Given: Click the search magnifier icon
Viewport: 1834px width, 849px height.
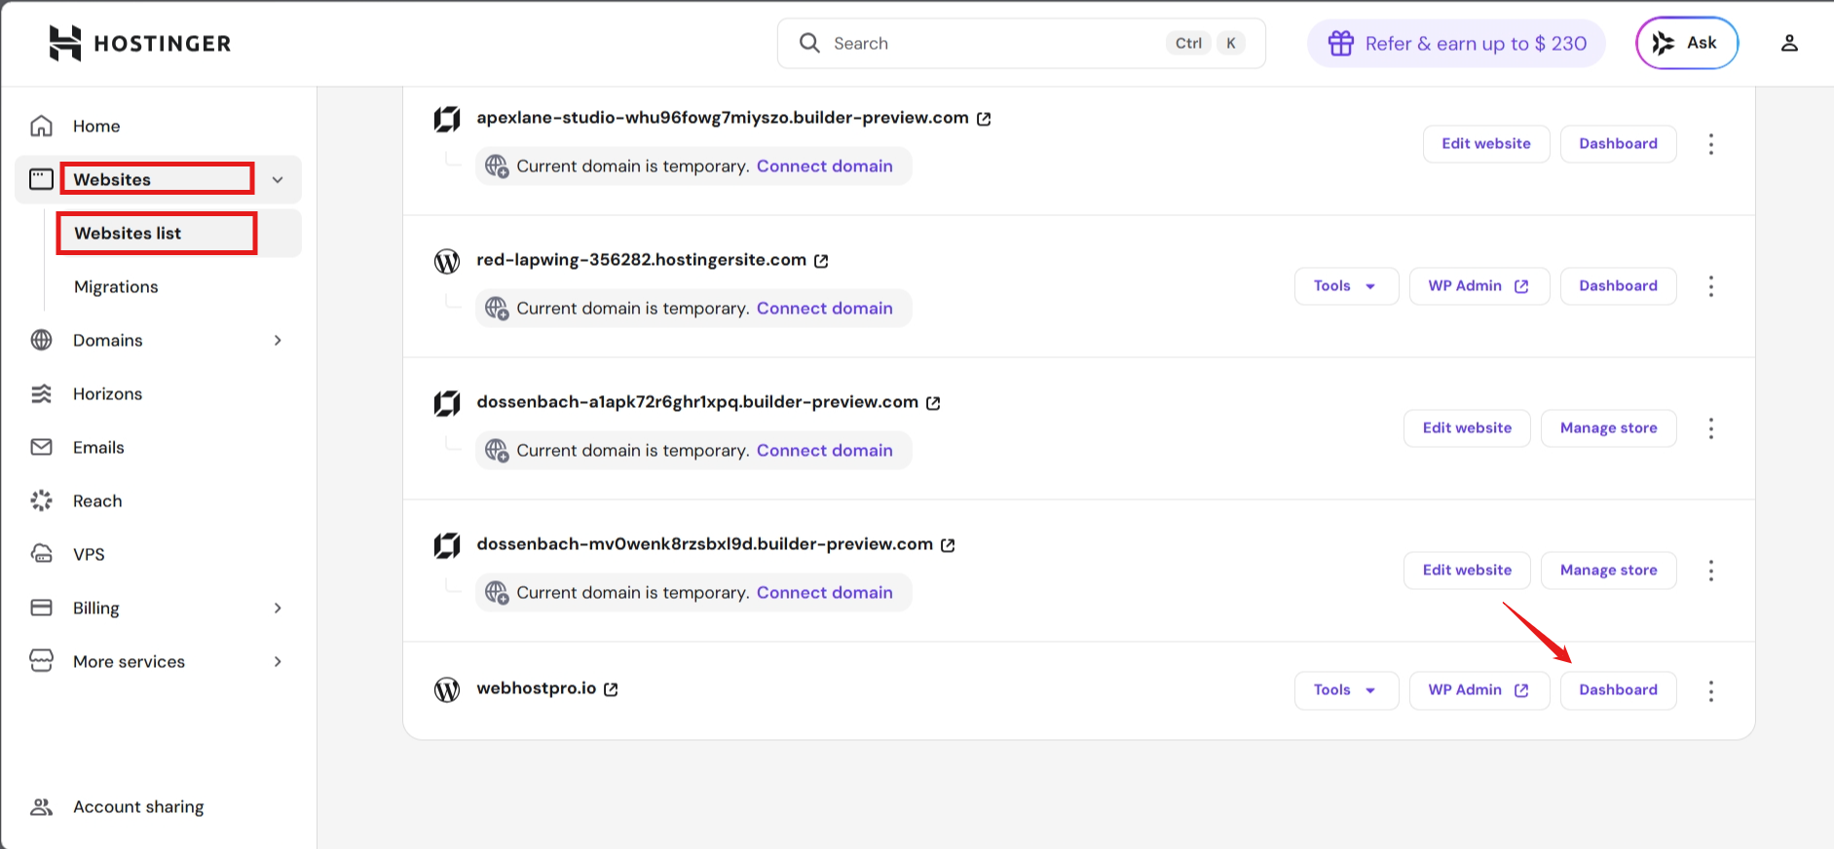Looking at the screenshot, I should click(x=809, y=43).
